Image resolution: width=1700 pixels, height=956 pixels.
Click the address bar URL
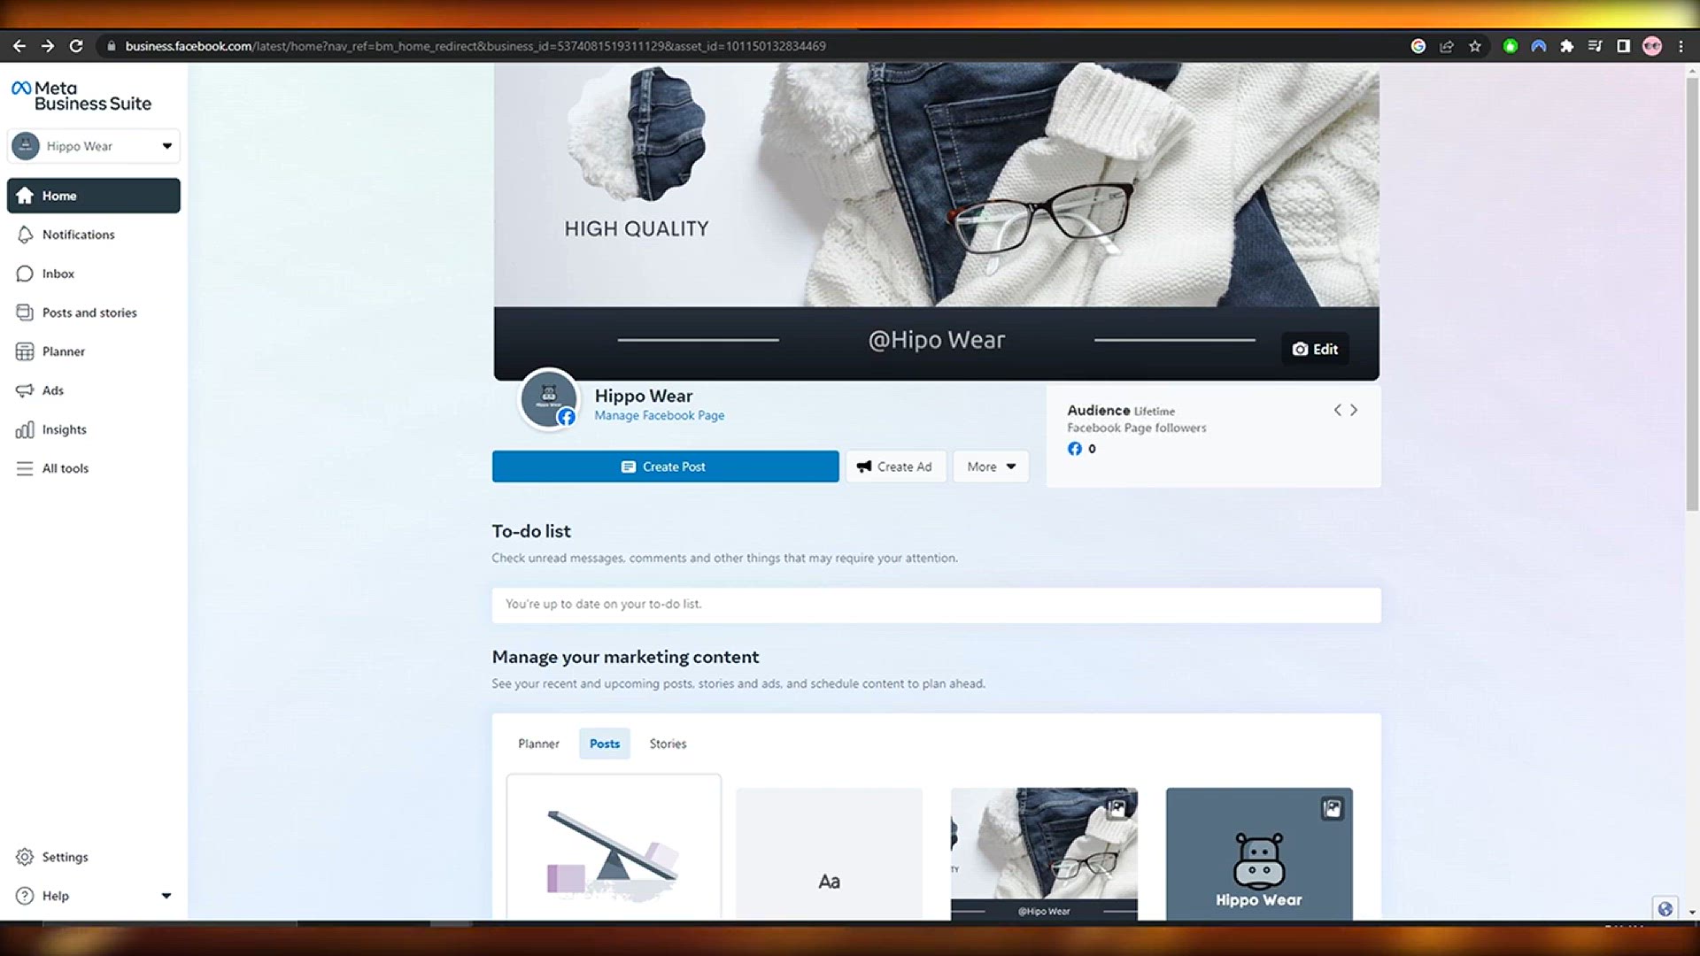[475, 46]
